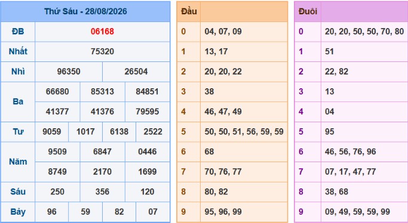Image resolution: width=408 pixels, height=223 pixels.
Task: Click the Nhì row label
Action: click(x=18, y=72)
